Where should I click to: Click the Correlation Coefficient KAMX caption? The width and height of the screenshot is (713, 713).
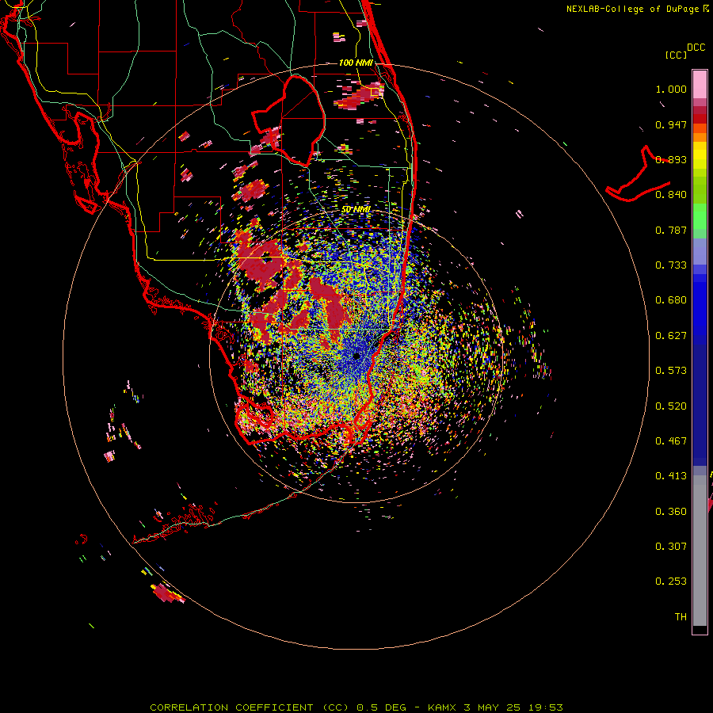tap(356, 707)
